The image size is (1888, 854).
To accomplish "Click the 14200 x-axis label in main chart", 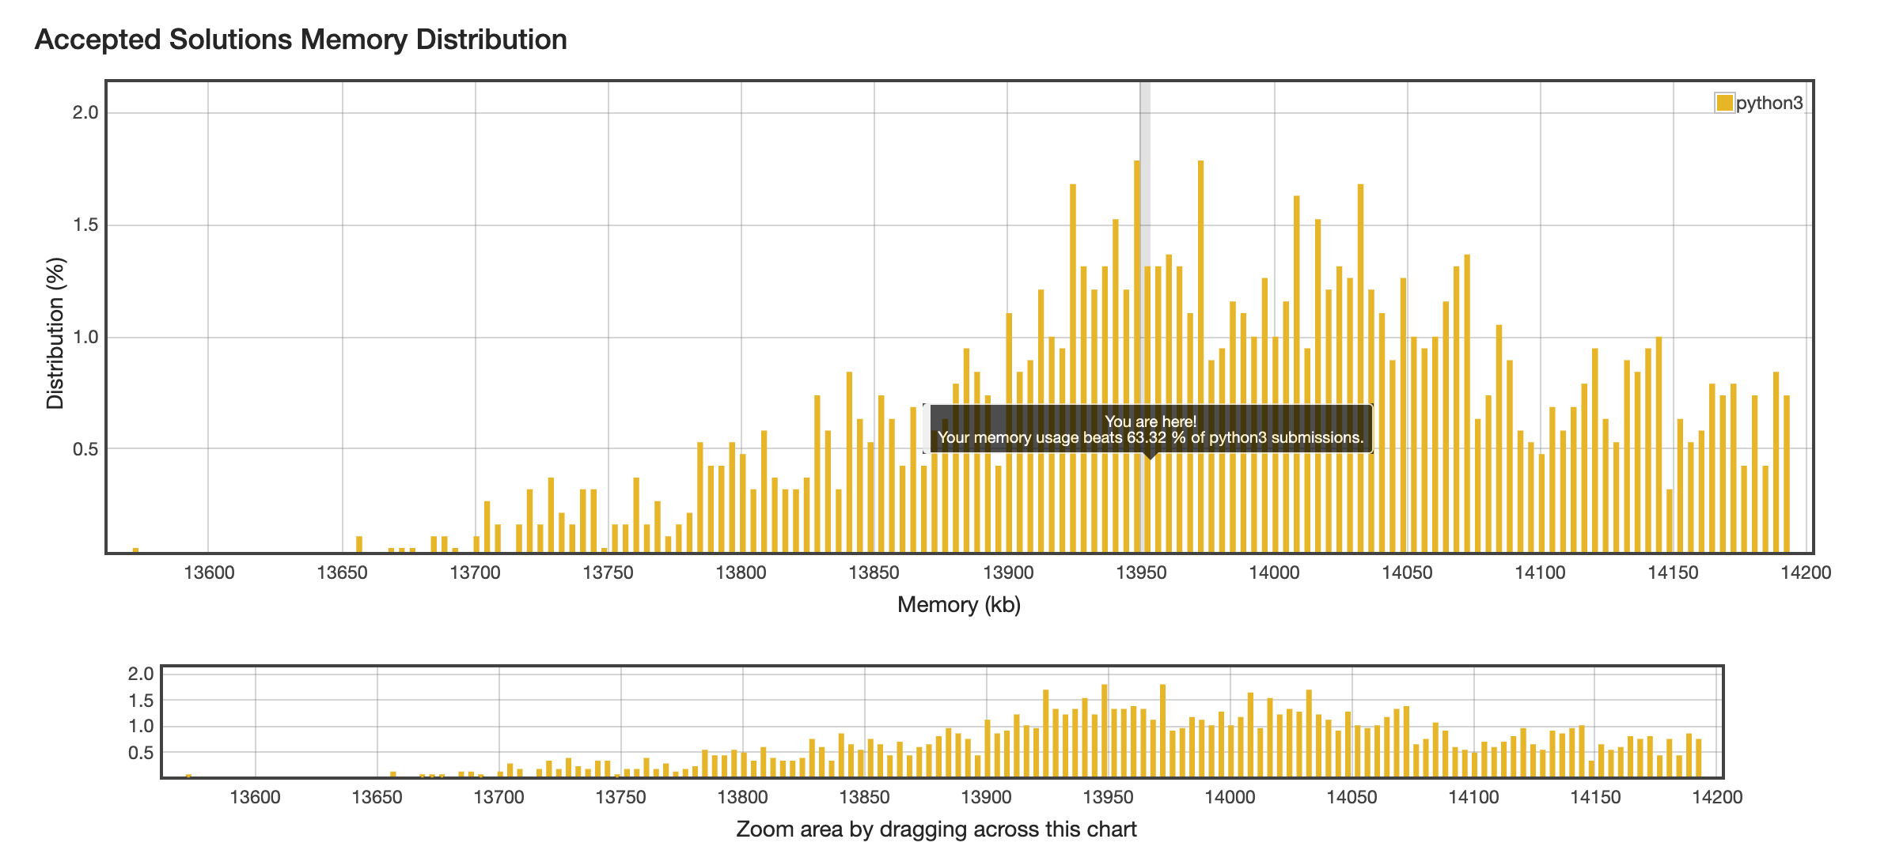I will click(x=1806, y=572).
